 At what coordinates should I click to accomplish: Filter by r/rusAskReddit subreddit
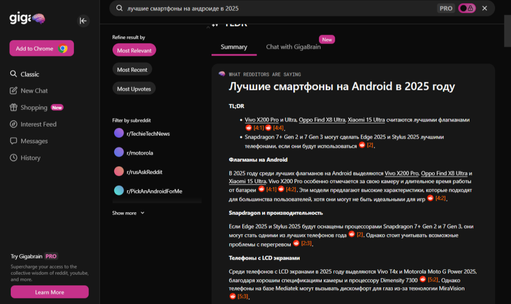point(138,172)
